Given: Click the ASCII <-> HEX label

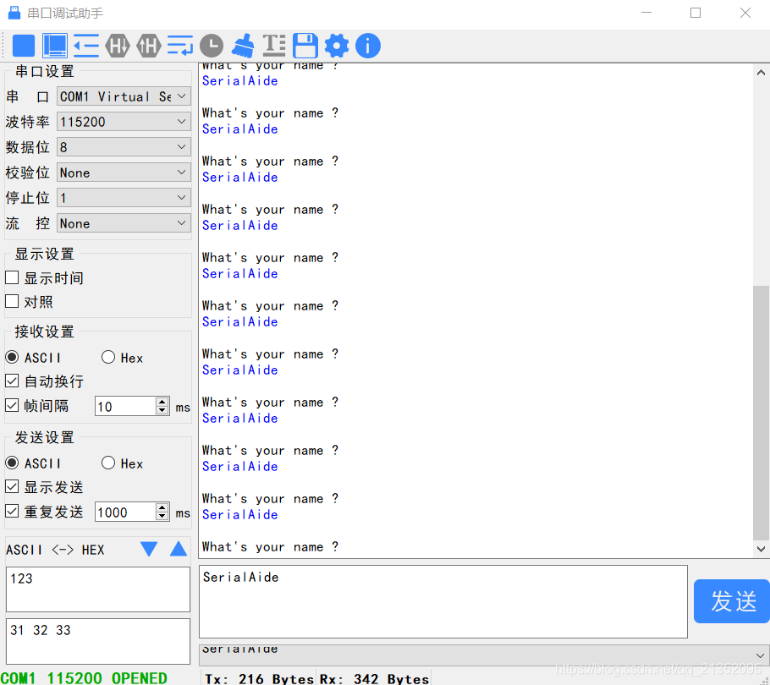Looking at the screenshot, I should click(x=55, y=550).
